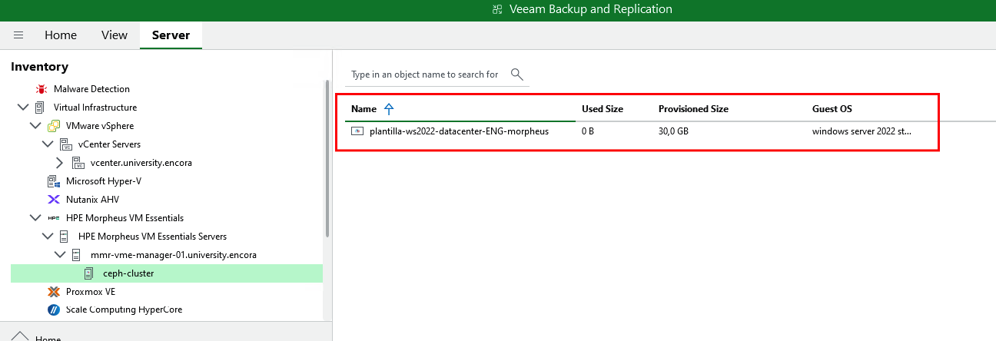The image size is (996, 341).
Task: Select Malware Detection in inventory
Action: (x=91, y=89)
